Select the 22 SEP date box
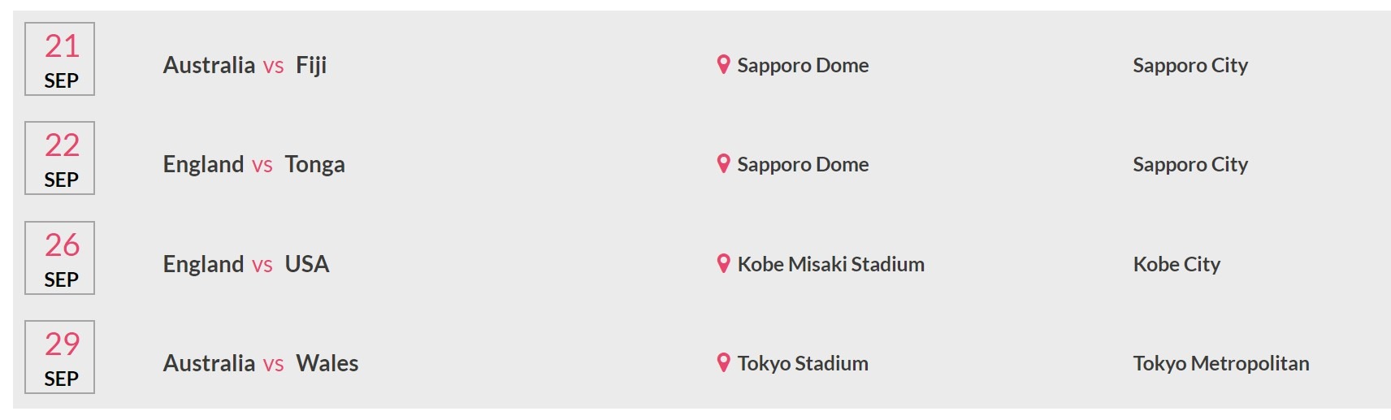This screenshot has height=420, width=1391. point(60,158)
